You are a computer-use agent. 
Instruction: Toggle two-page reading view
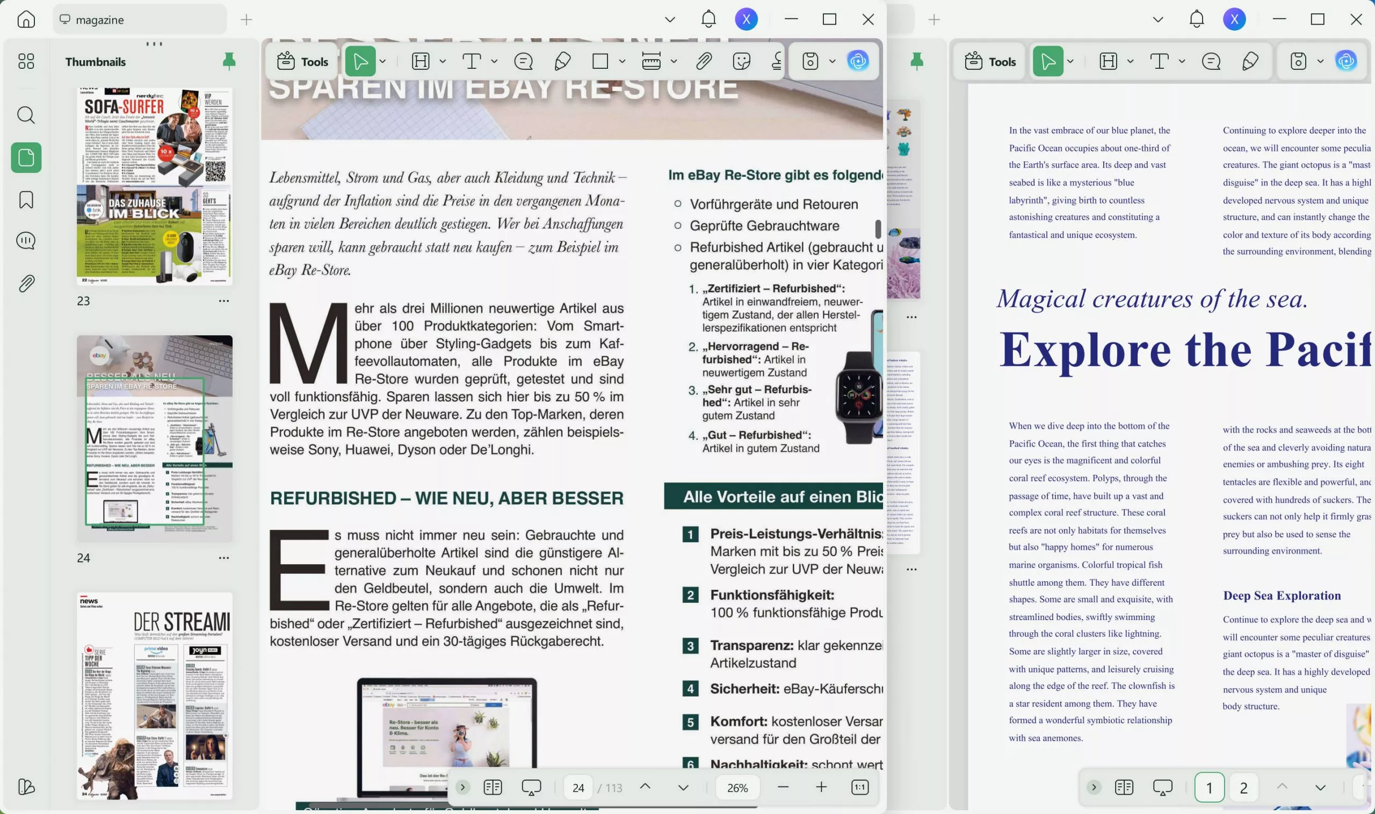tap(493, 787)
